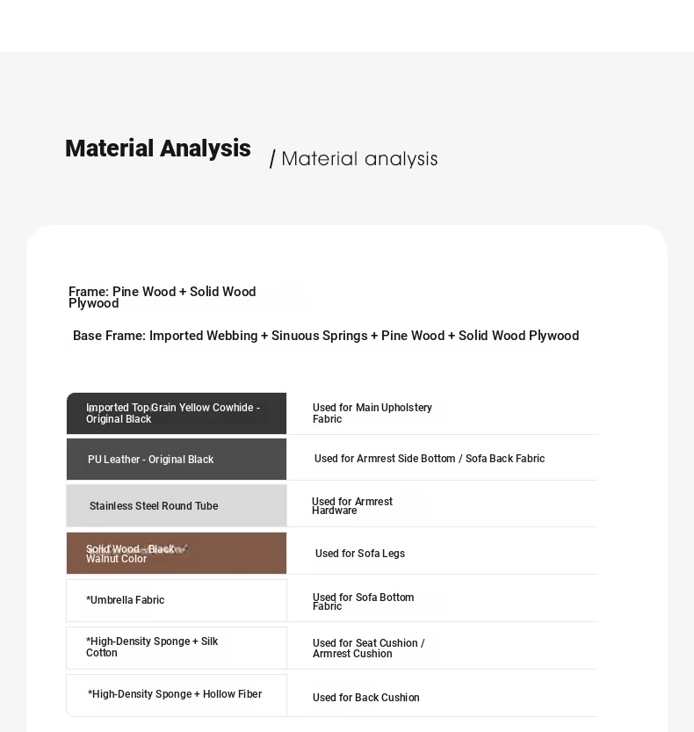
Task: Select Used for Seat Cushion description
Action: click(369, 648)
